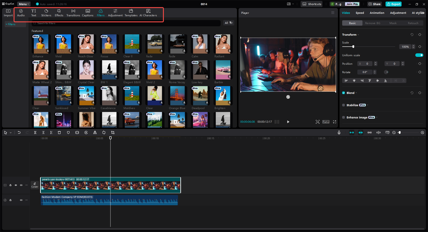Hide the video track with eye icon
Screen dimensions: 428x232
click(16, 185)
